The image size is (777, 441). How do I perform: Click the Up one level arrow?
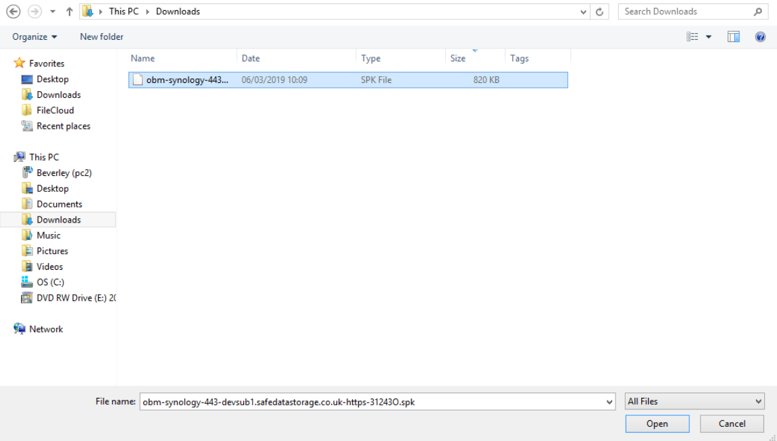click(70, 11)
